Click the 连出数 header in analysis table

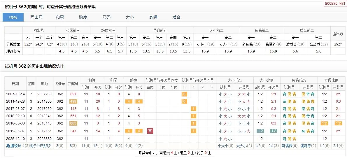pos(338,34)
